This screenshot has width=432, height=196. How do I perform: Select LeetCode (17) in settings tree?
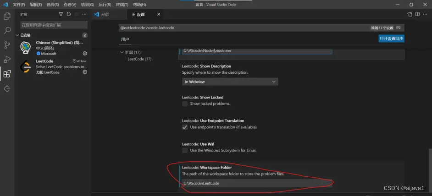point(139,59)
